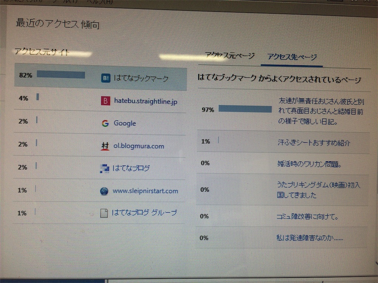Open the うたプリキングダム(映画)初入国してきました link

coord(318,190)
